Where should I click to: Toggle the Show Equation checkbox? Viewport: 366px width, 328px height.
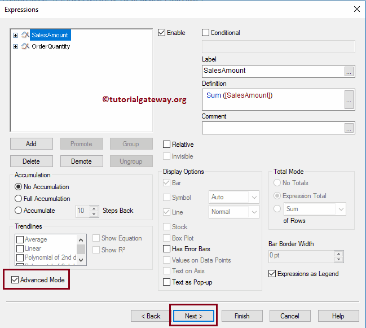click(96, 238)
